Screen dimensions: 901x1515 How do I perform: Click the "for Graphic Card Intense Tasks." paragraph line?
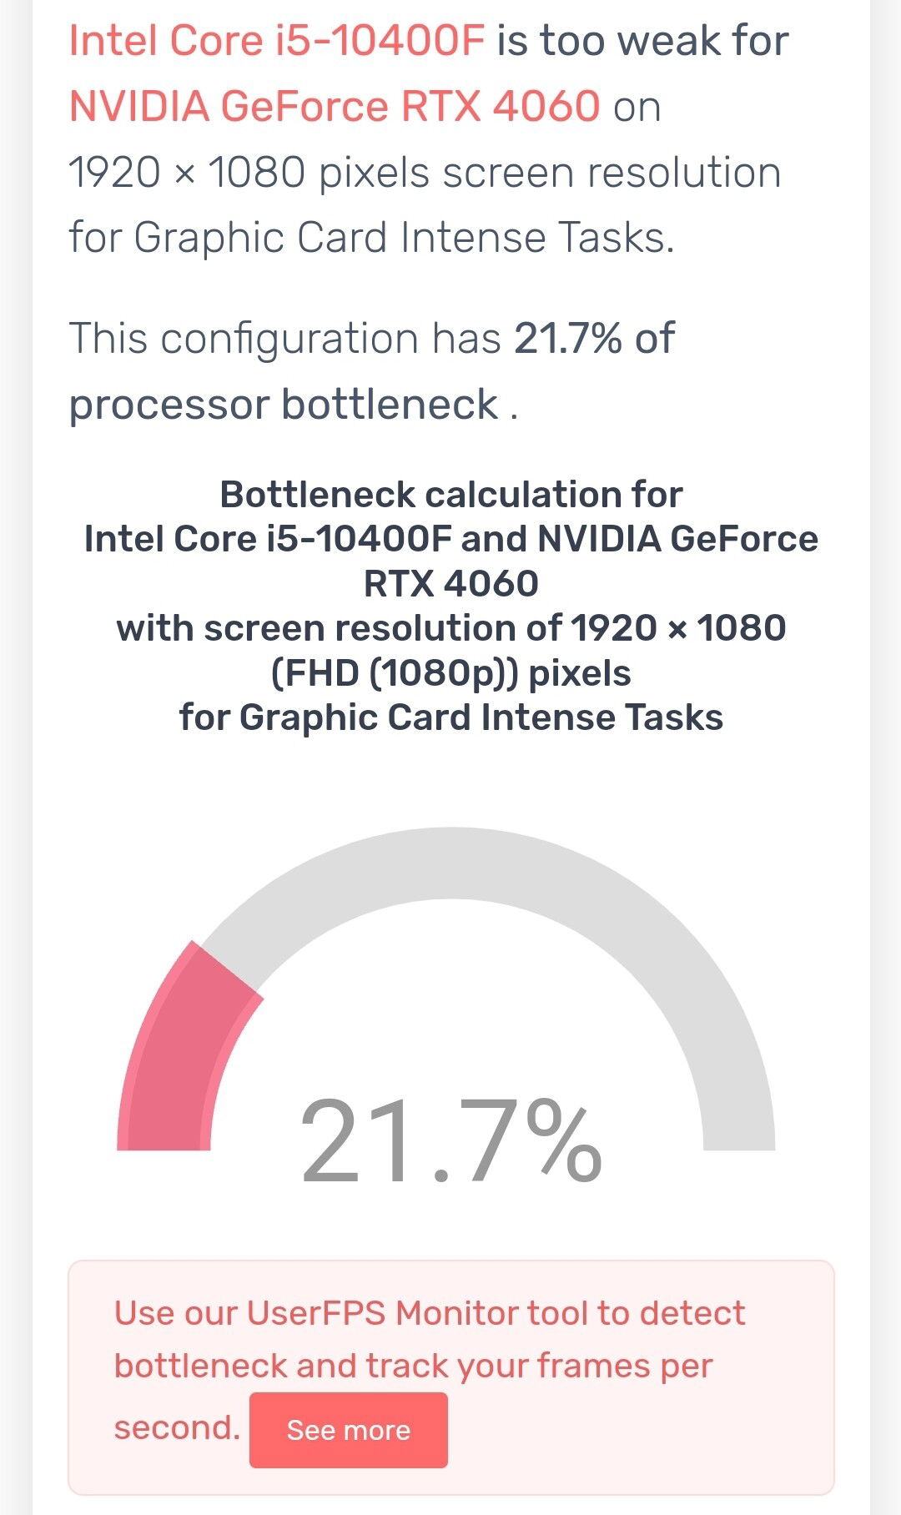(x=371, y=237)
